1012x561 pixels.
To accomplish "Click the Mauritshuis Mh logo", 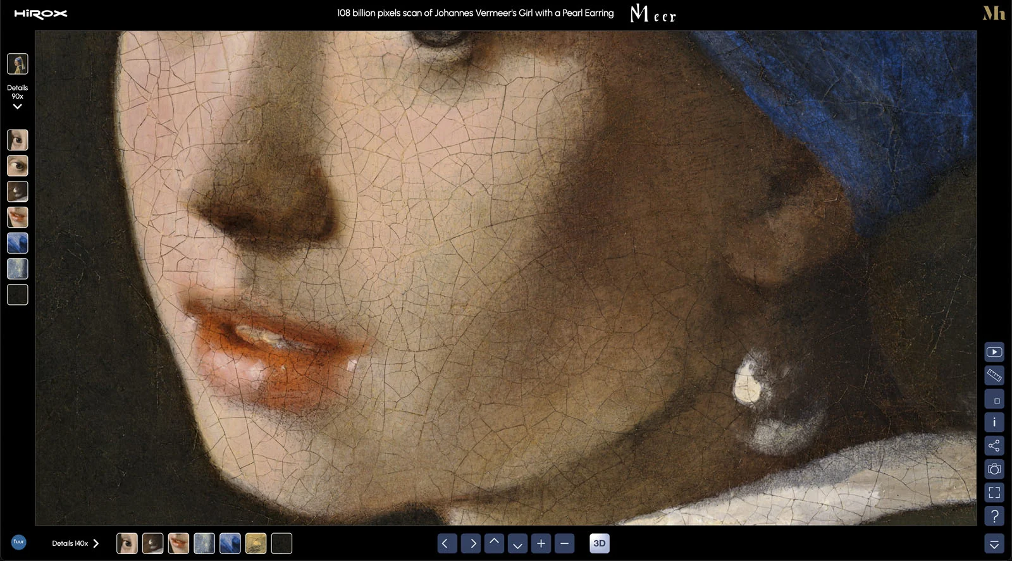I will point(994,13).
